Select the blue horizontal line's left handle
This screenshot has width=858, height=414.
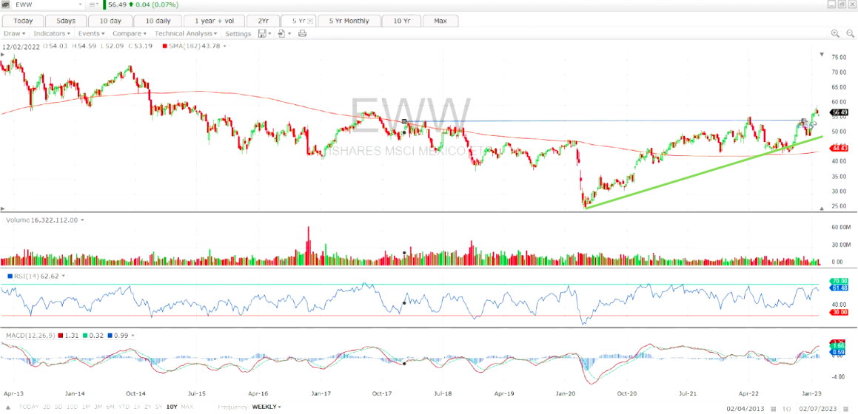click(x=403, y=121)
